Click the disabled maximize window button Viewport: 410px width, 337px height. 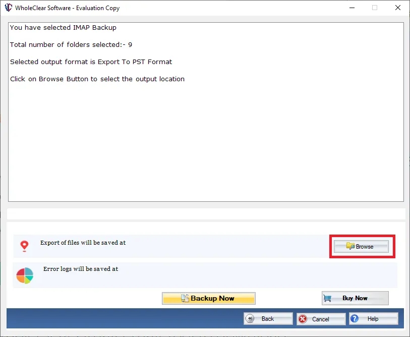(375, 8)
